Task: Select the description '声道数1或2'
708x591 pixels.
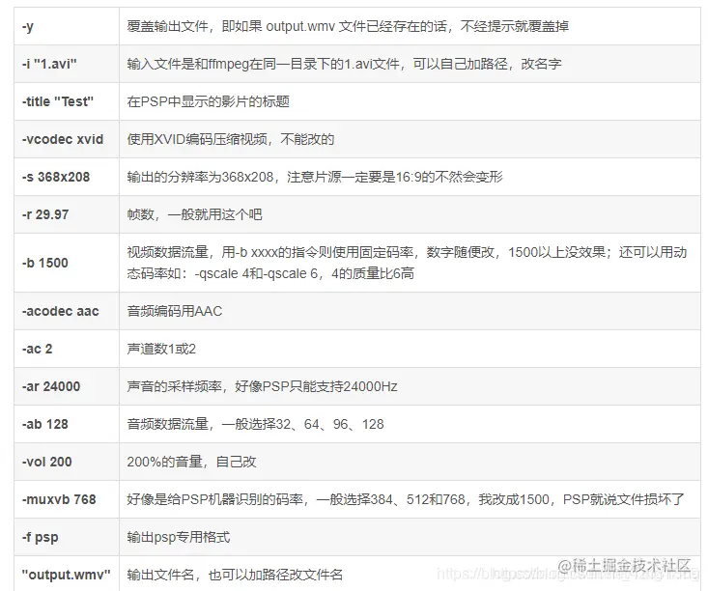Action: tap(161, 349)
